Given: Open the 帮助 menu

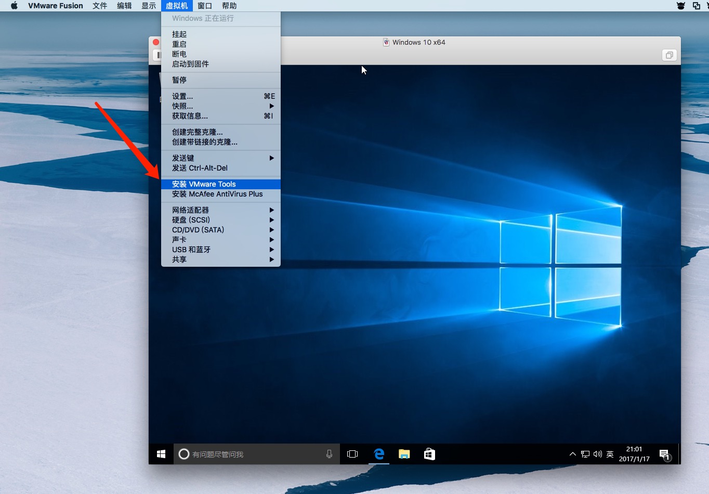Looking at the screenshot, I should point(229,6).
